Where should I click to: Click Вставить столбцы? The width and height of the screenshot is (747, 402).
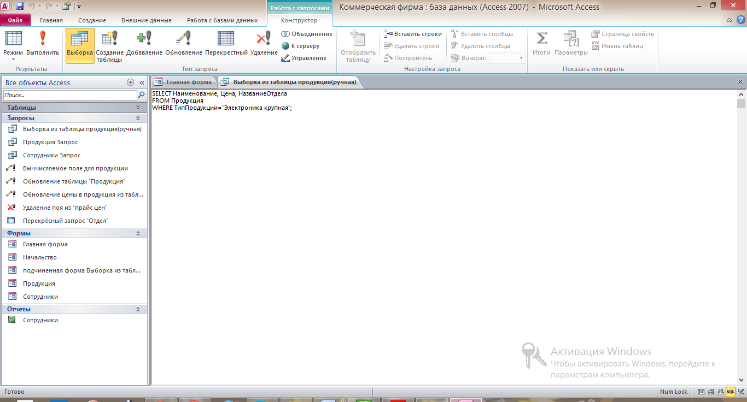pyautogui.click(x=482, y=34)
